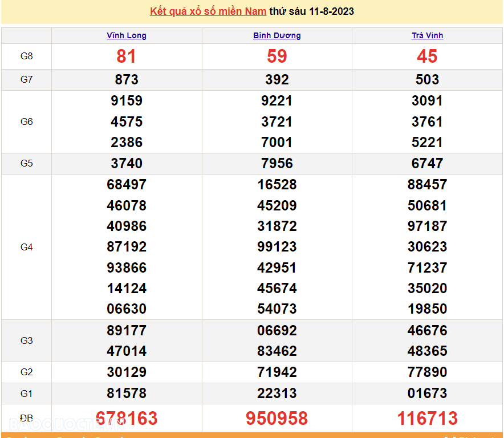
Task: Select the red G8 number 59
Action: (277, 56)
